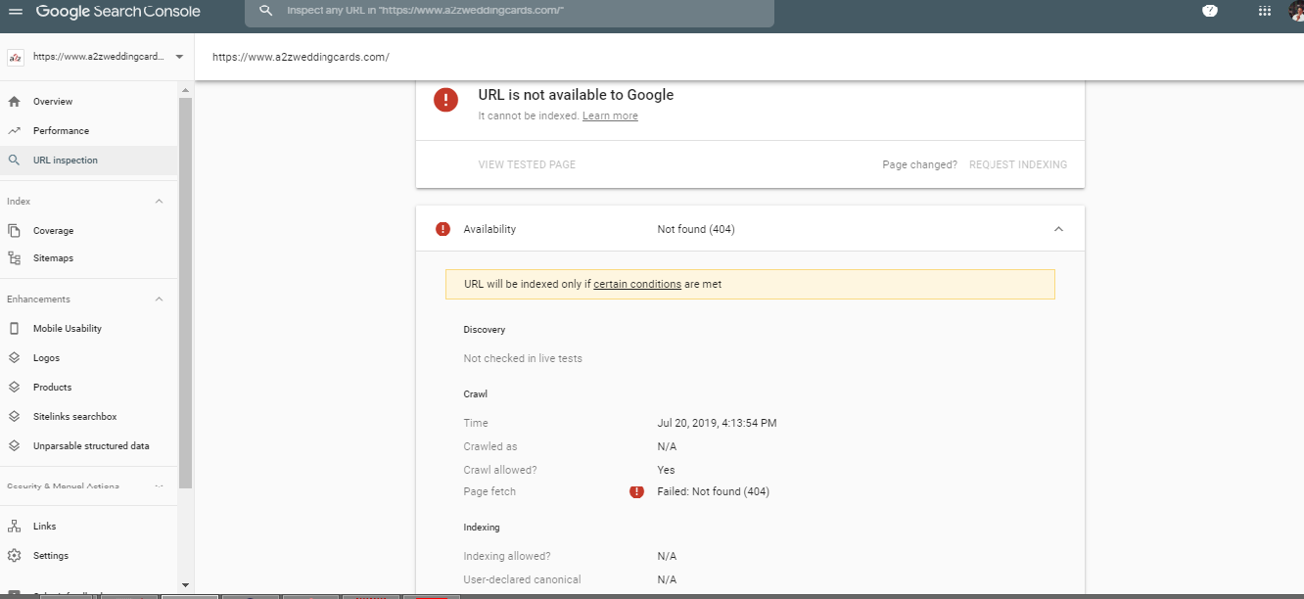Click the a2z property logo icon
The height and width of the screenshot is (599, 1304).
click(15, 58)
